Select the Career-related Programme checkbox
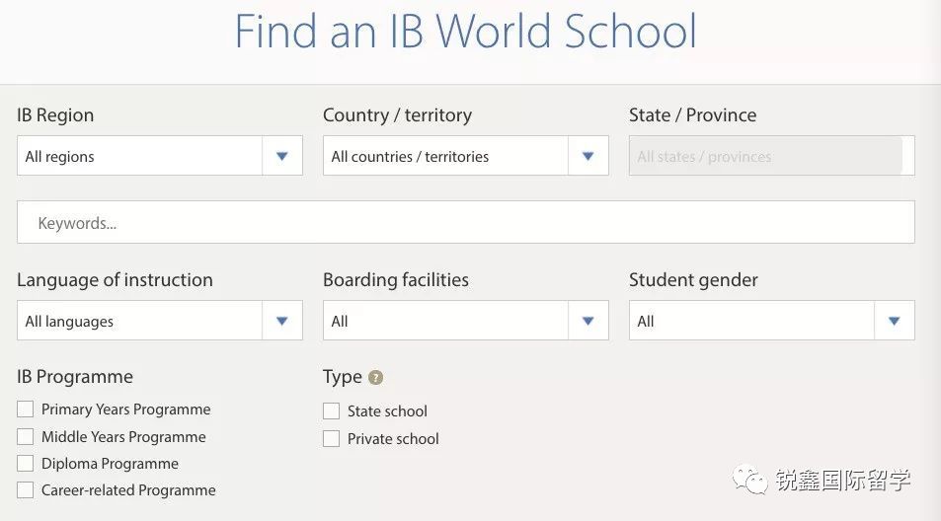941x521 pixels. click(x=26, y=489)
